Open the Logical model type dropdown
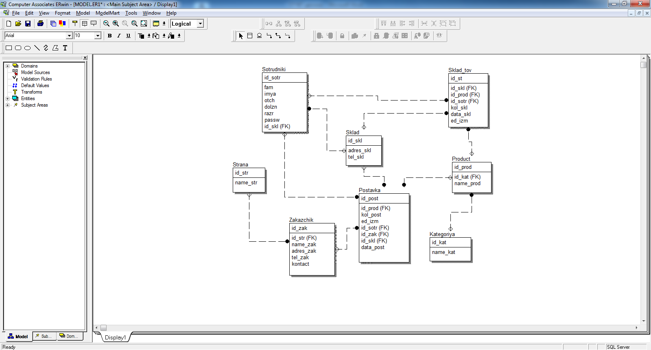651x350 pixels. (x=200, y=24)
